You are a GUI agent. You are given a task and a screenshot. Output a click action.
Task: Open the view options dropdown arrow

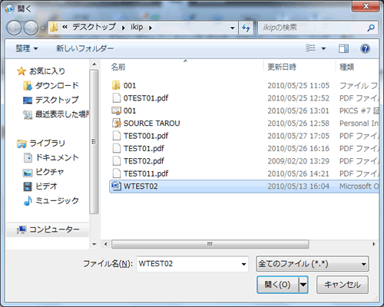tap(323, 48)
